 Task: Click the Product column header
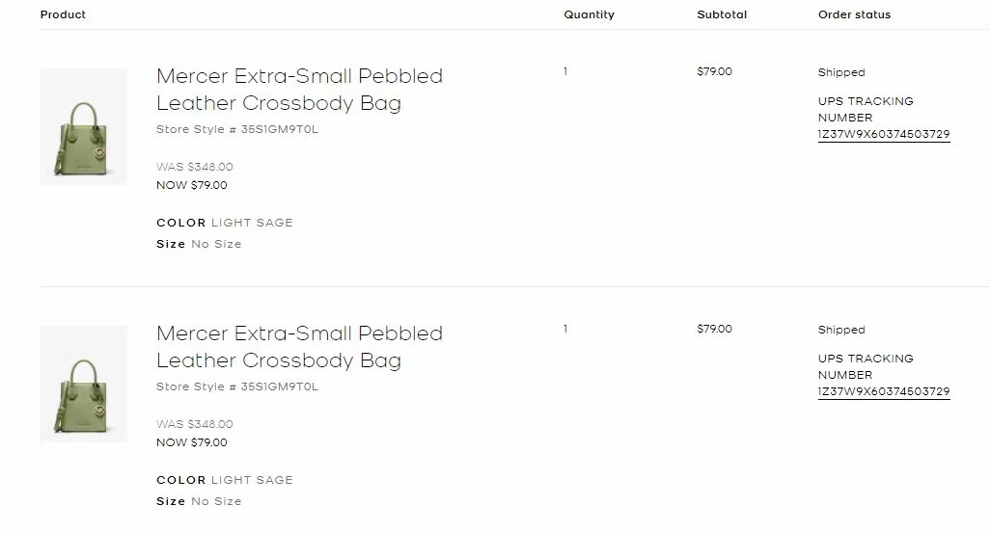point(63,14)
